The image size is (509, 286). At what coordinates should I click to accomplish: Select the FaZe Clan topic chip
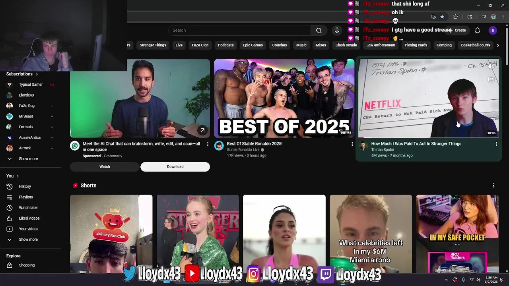click(x=200, y=45)
